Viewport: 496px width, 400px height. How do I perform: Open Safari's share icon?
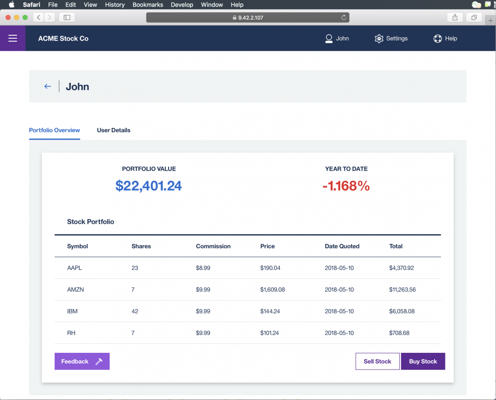(455, 17)
